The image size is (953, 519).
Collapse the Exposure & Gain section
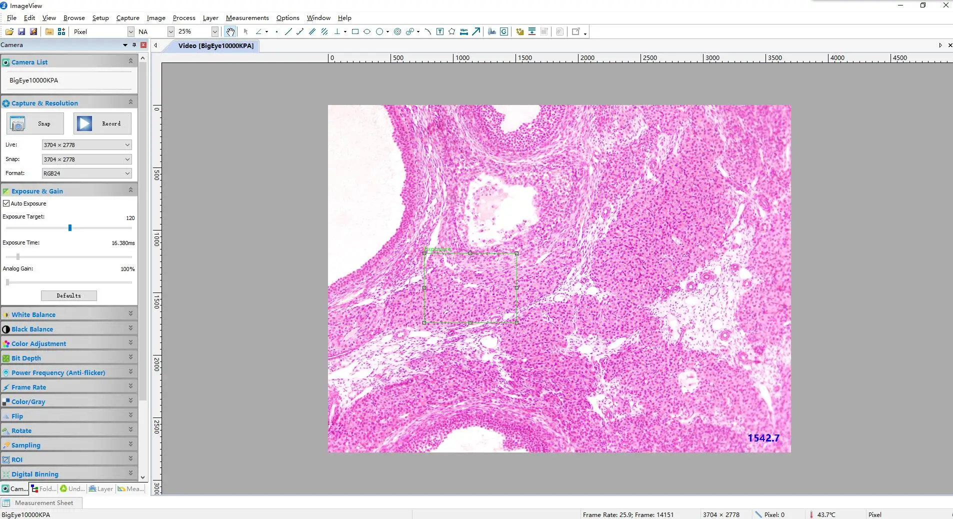pos(69,191)
